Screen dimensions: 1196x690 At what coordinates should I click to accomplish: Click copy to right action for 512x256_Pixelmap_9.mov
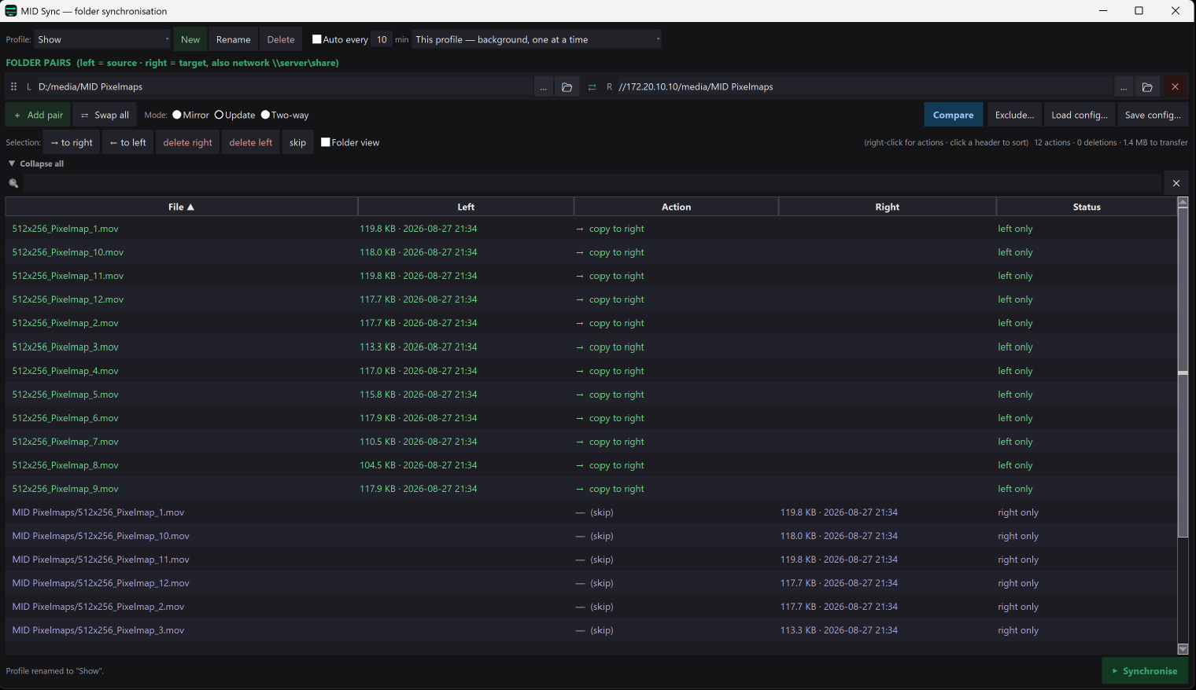pyautogui.click(x=610, y=489)
